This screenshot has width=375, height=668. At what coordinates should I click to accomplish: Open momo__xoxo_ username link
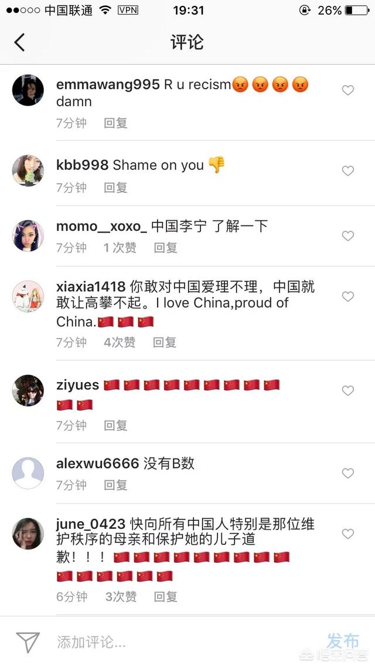(x=101, y=227)
